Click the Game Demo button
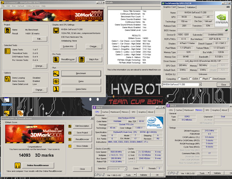232x179 pixels. click(81, 89)
